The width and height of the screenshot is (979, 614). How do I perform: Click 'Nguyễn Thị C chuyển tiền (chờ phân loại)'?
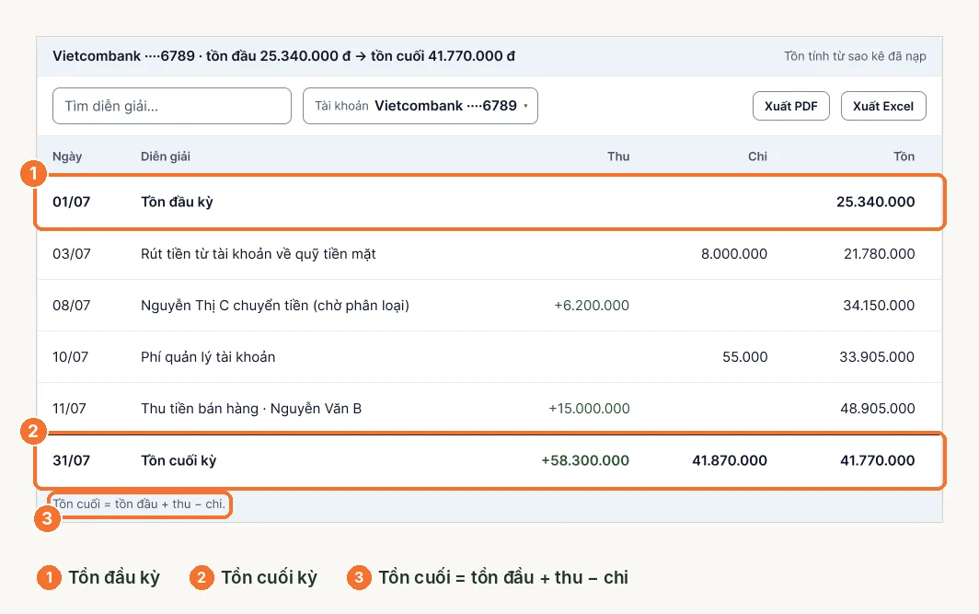[x=275, y=306]
